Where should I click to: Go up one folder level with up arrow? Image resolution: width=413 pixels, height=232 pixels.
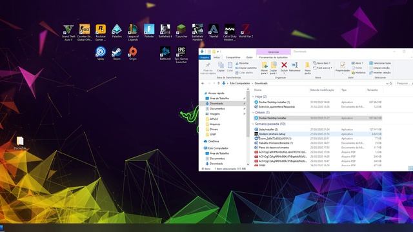(218, 83)
